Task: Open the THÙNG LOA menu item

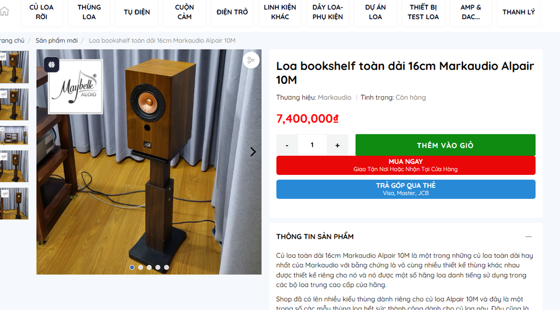Action: [89, 12]
